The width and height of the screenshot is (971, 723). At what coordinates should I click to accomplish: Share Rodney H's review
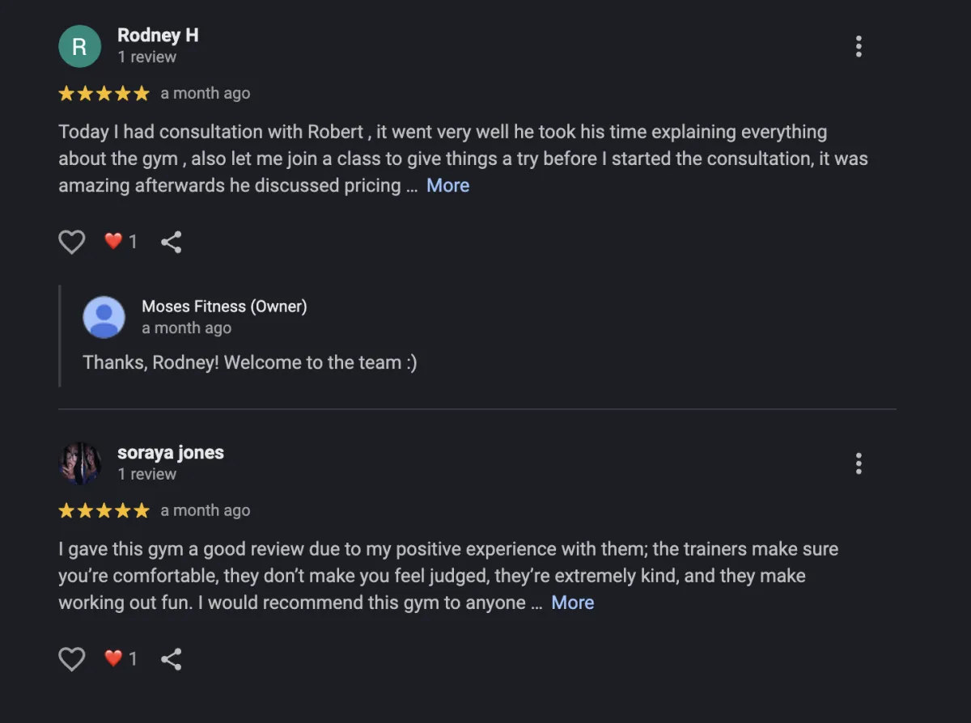pos(171,242)
